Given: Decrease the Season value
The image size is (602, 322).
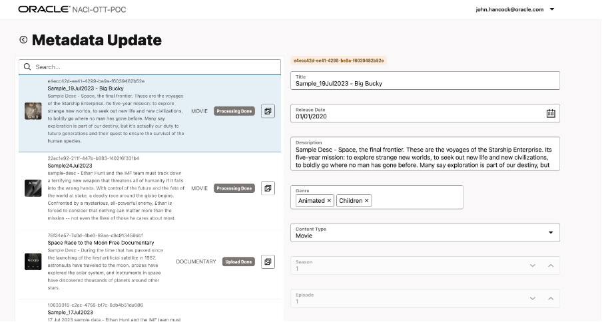Looking at the screenshot, I should (533, 265).
